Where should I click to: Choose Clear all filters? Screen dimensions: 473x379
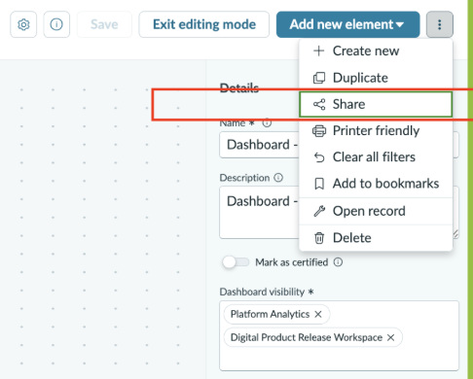point(376,157)
